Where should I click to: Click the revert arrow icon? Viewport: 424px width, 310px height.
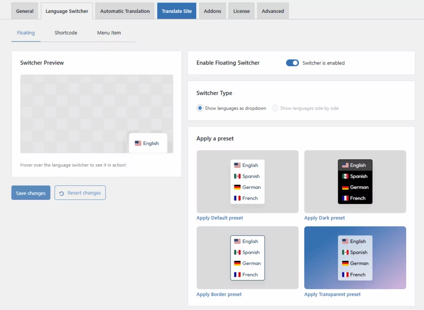(x=62, y=193)
